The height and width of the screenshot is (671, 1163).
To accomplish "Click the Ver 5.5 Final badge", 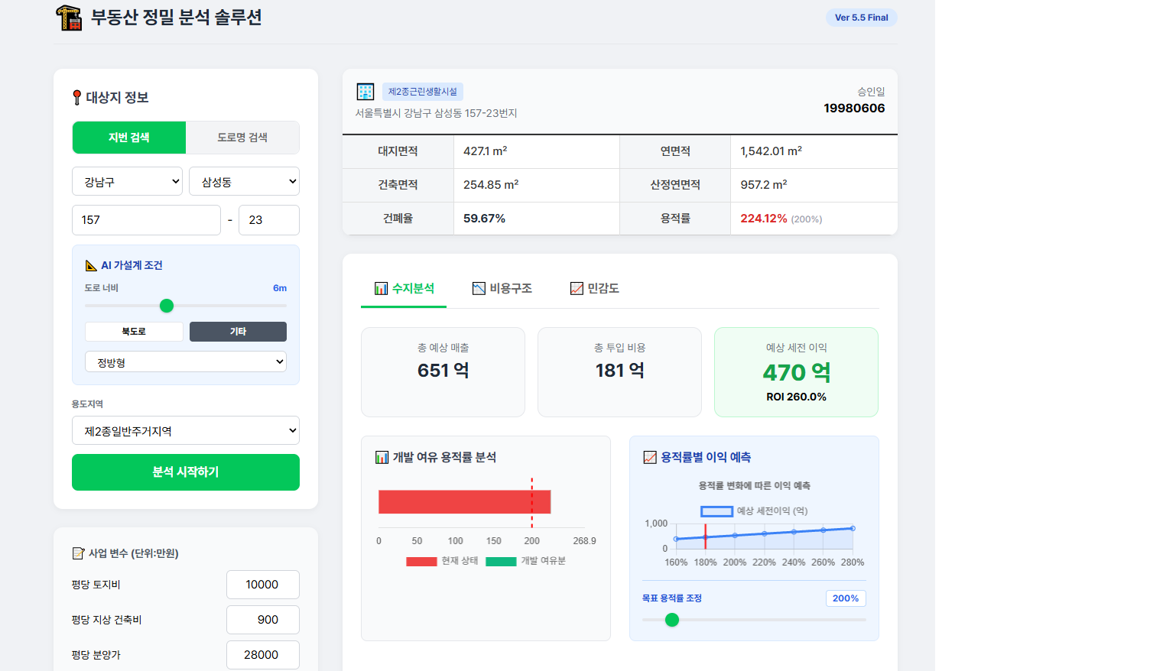I will point(862,17).
